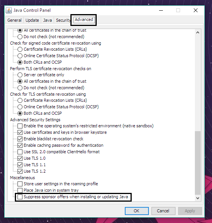Switch to the Security tab
The width and height of the screenshot is (212, 223).
(63, 20)
